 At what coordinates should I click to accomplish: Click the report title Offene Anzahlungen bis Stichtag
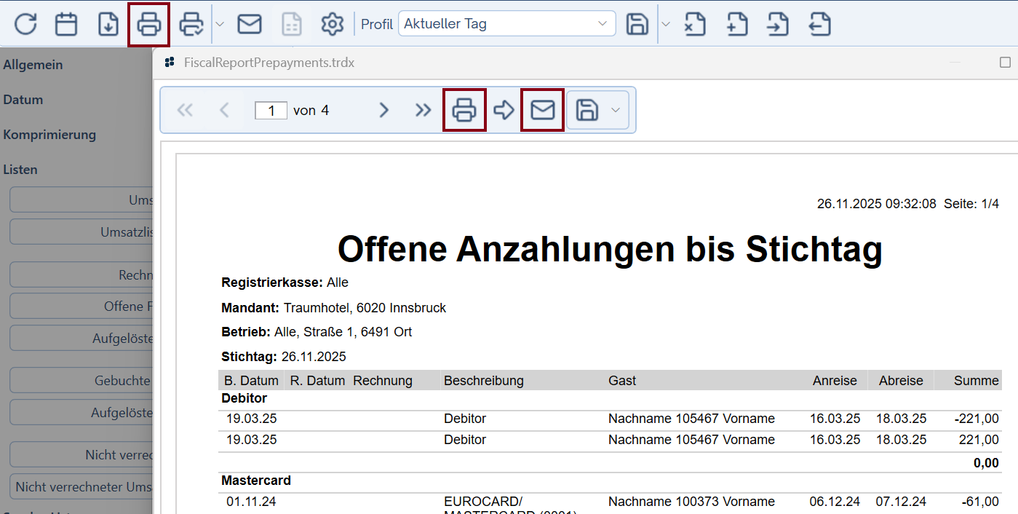[x=610, y=250]
